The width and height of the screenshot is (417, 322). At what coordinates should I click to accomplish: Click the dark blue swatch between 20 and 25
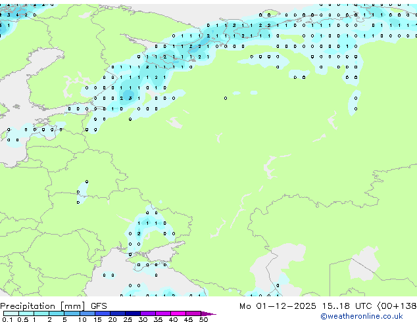point(117,313)
